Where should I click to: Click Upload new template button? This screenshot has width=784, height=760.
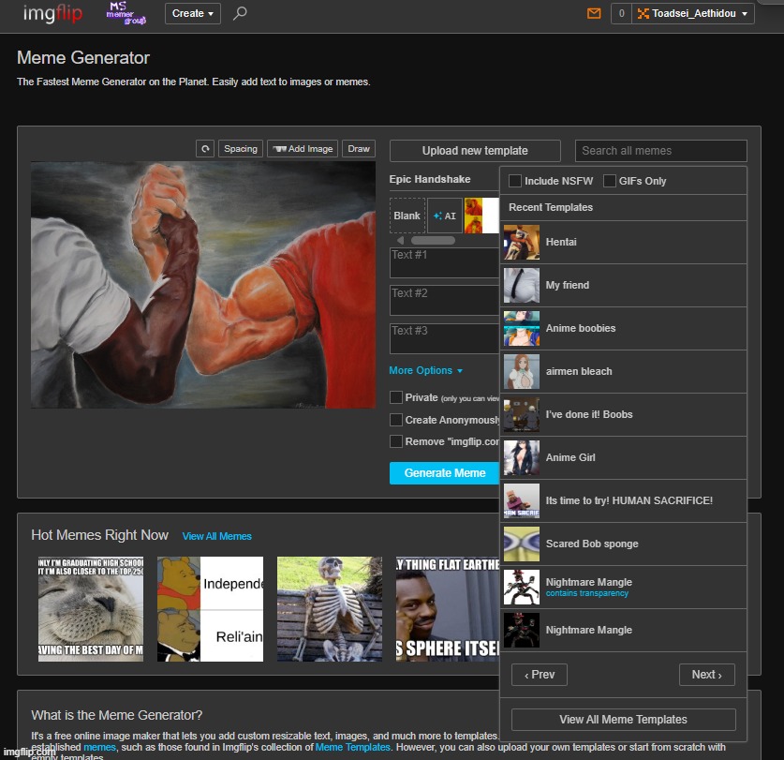click(475, 151)
